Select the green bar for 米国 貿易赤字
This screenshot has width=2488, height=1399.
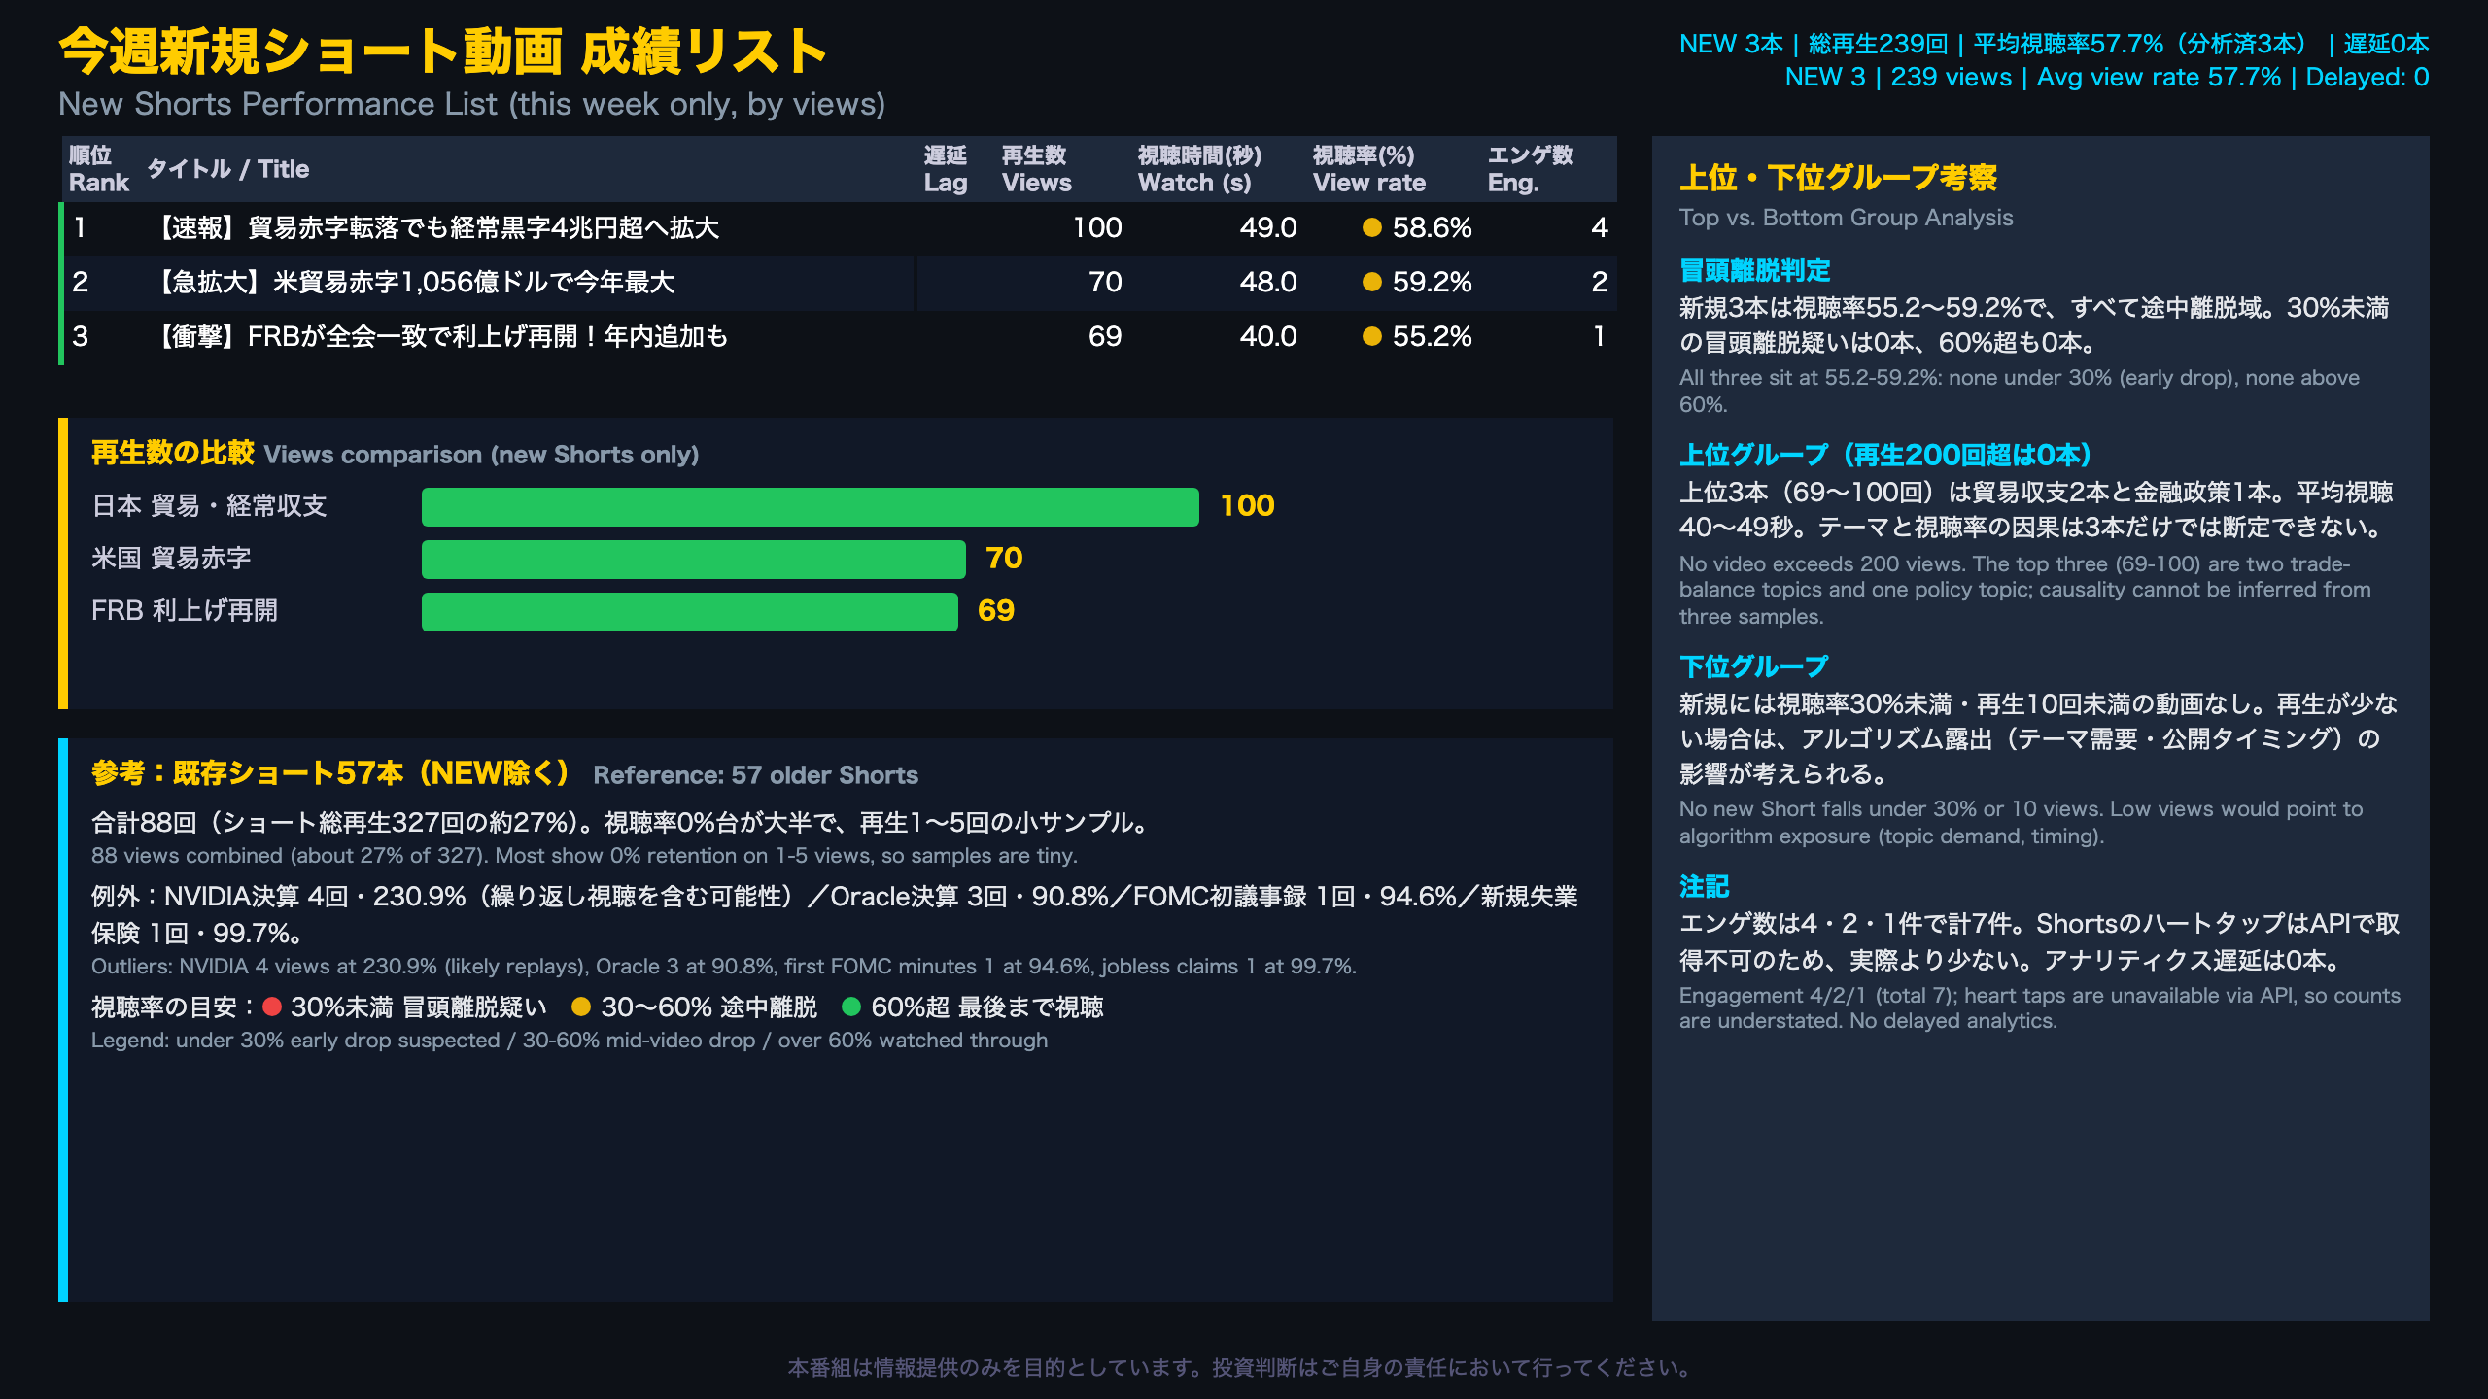693,559
